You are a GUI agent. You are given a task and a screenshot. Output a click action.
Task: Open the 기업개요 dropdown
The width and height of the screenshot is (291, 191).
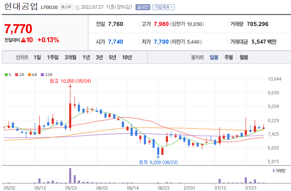[x=163, y=7]
